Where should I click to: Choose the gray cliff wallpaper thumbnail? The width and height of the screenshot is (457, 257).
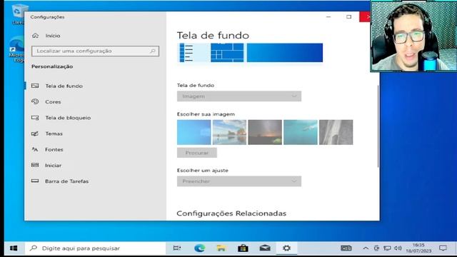point(336,132)
